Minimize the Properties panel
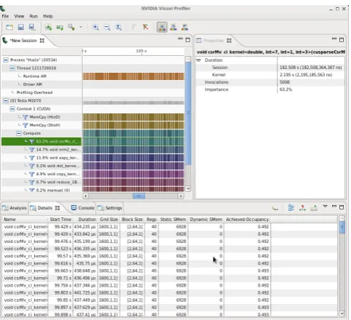The height and width of the screenshot is (320, 351). (334, 39)
